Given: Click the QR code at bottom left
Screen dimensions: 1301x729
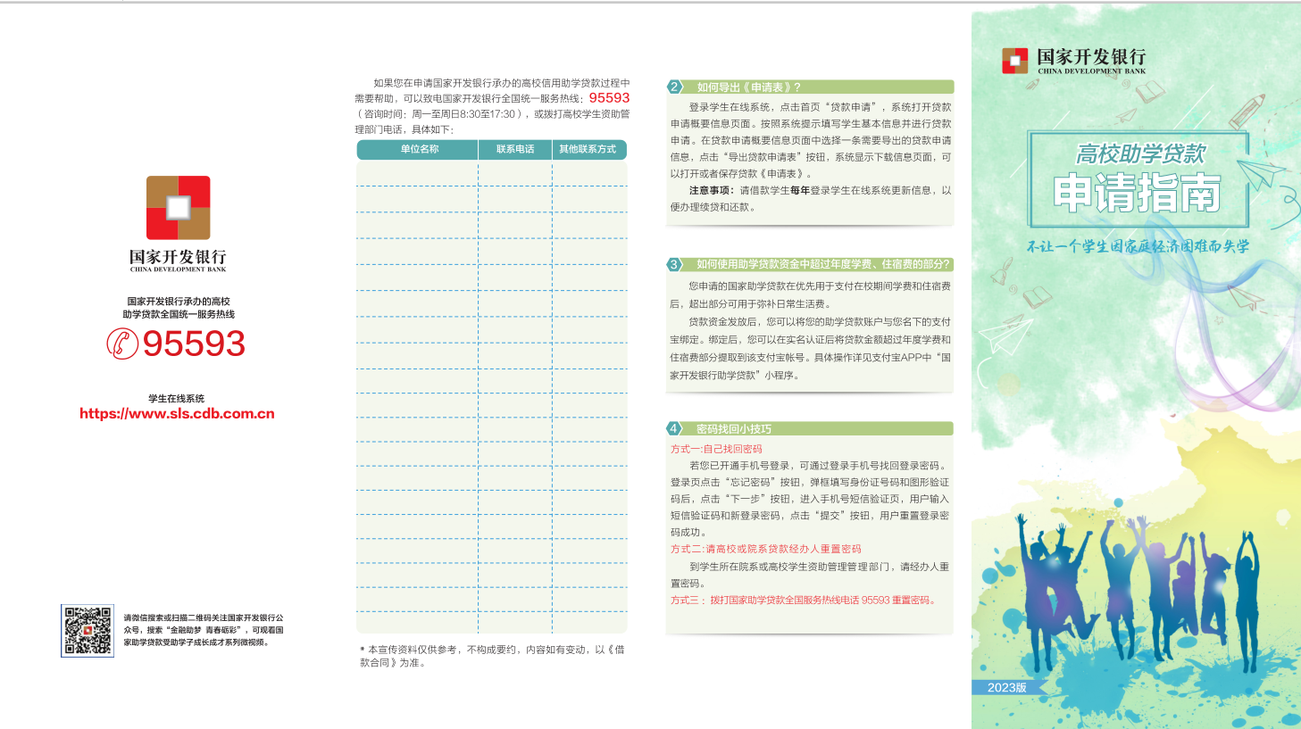Looking at the screenshot, I should click(x=88, y=631).
